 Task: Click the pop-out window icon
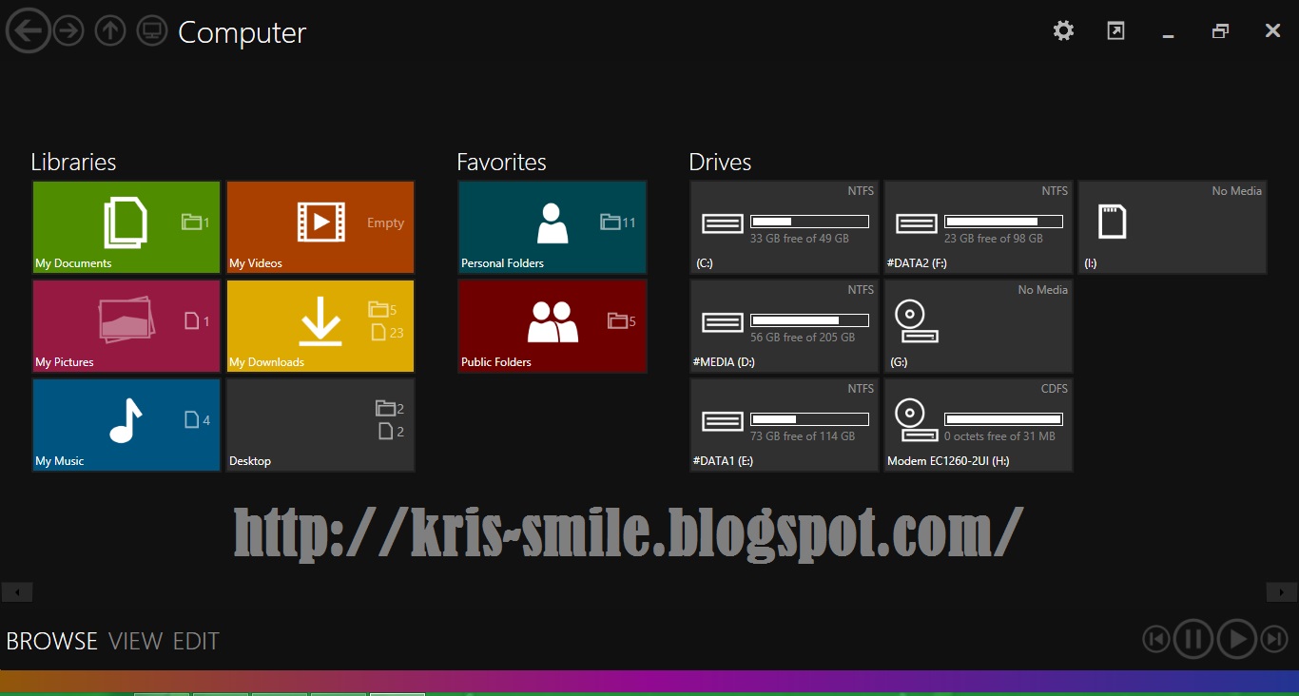(x=1115, y=30)
